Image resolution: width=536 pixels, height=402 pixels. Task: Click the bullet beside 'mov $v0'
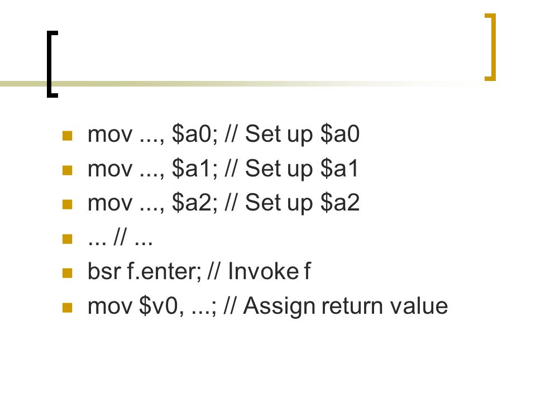pyautogui.click(x=68, y=308)
